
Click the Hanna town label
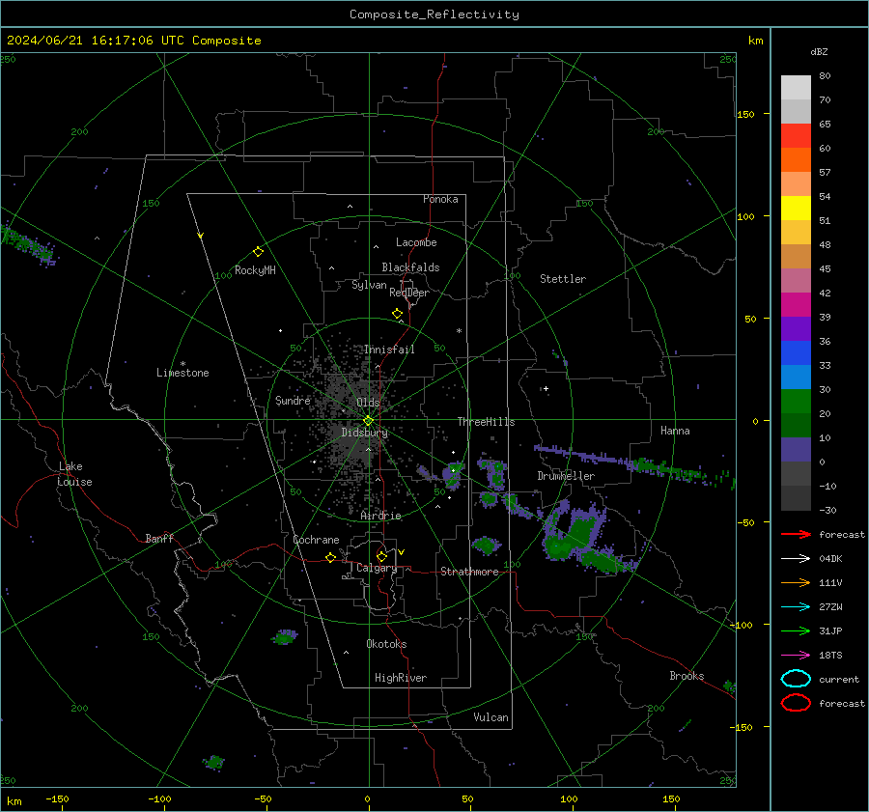coord(675,431)
